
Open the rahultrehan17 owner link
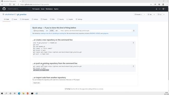click(x=10, y=15)
